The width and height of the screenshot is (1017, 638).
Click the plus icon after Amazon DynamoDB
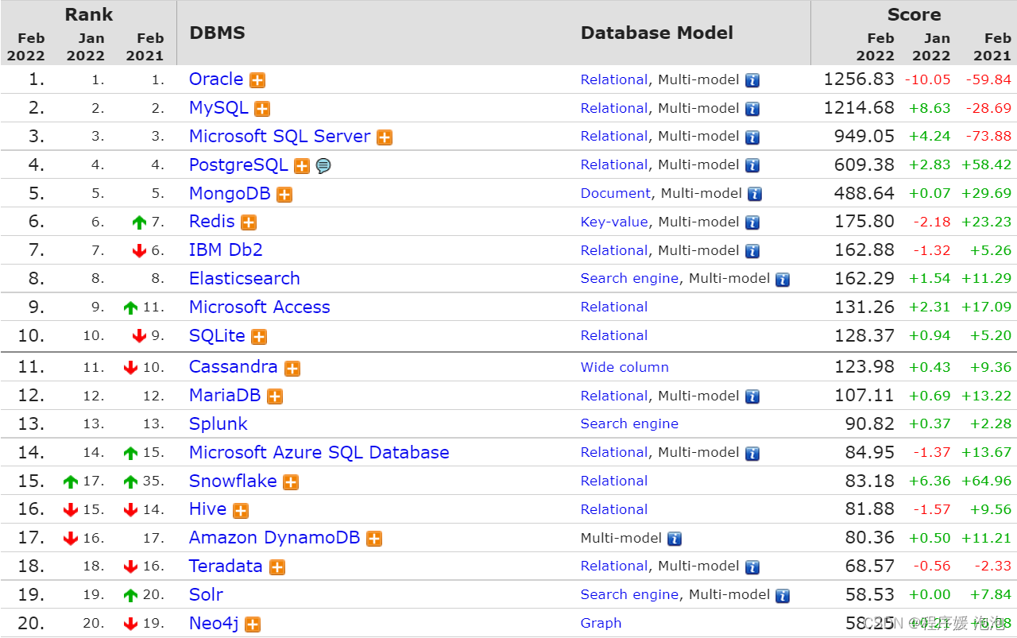pyautogui.click(x=374, y=539)
